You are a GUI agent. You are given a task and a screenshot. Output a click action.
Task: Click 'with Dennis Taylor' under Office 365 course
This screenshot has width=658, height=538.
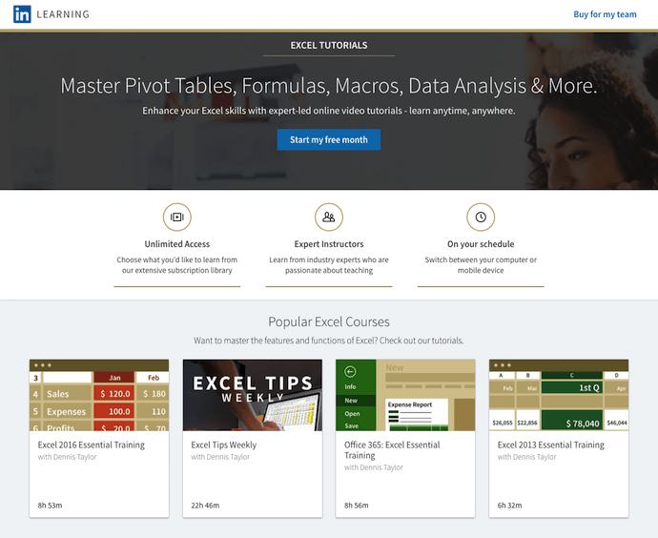point(374,467)
